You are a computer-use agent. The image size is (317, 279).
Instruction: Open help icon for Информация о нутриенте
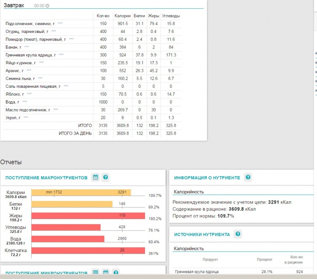tap(248, 177)
